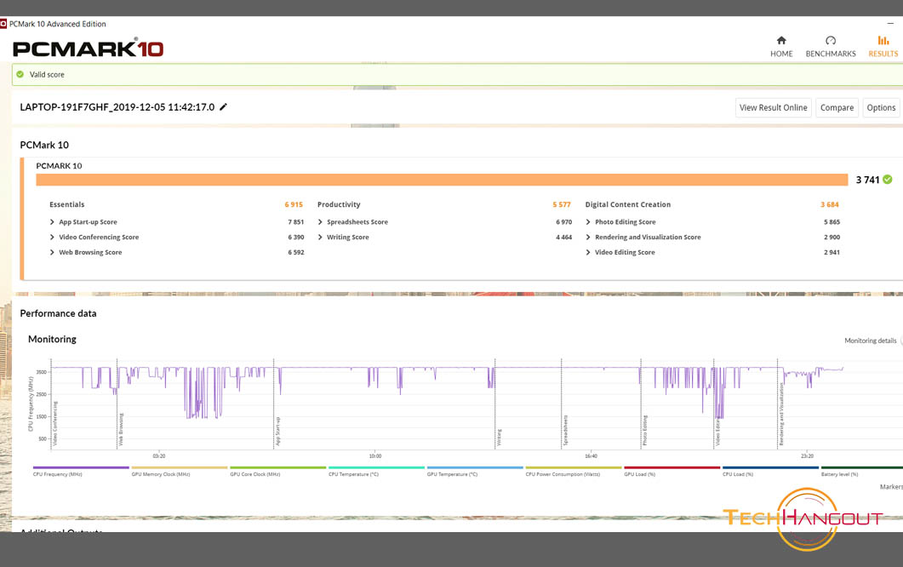The height and width of the screenshot is (567, 903).
Task: Expand the App Start-up Score row
Action: (x=52, y=222)
